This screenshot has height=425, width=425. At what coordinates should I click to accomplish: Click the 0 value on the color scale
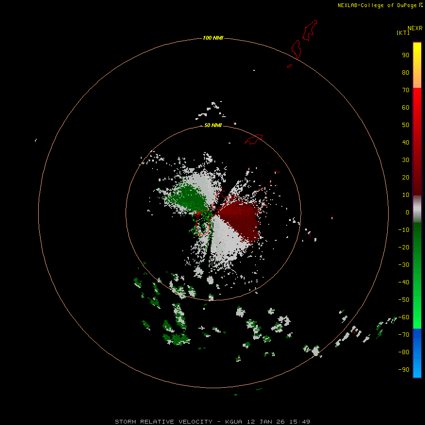click(408, 212)
